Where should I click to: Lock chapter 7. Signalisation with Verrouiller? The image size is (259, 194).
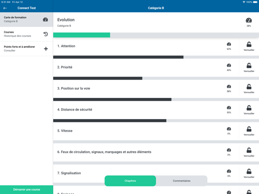pyautogui.click(x=249, y=173)
